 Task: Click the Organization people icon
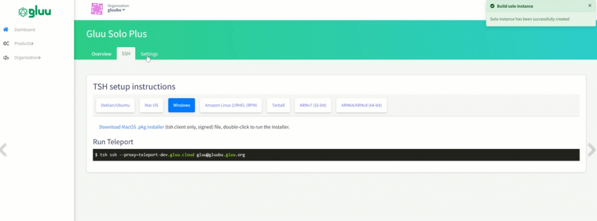[x=6, y=58]
